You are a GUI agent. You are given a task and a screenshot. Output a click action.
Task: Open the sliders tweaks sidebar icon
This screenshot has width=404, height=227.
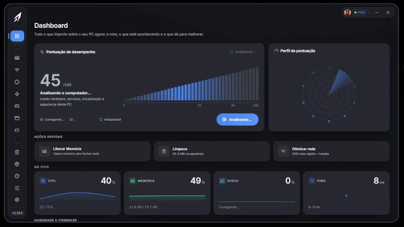point(17,188)
